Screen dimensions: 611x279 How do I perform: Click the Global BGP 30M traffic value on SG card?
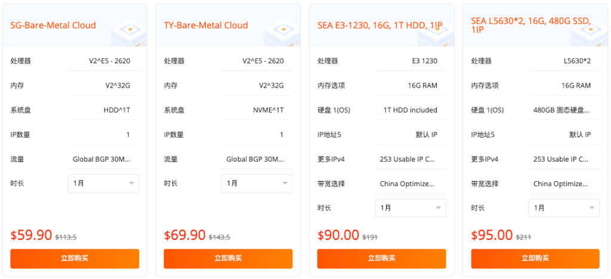pyautogui.click(x=101, y=159)
